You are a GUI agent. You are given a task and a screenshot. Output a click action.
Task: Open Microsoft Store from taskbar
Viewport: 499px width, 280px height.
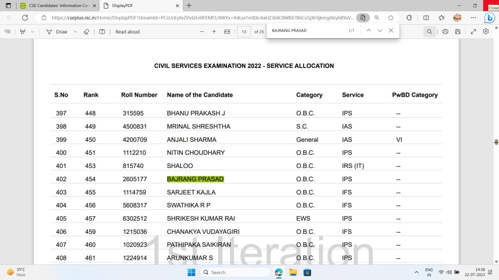click(x=307, y=272)
